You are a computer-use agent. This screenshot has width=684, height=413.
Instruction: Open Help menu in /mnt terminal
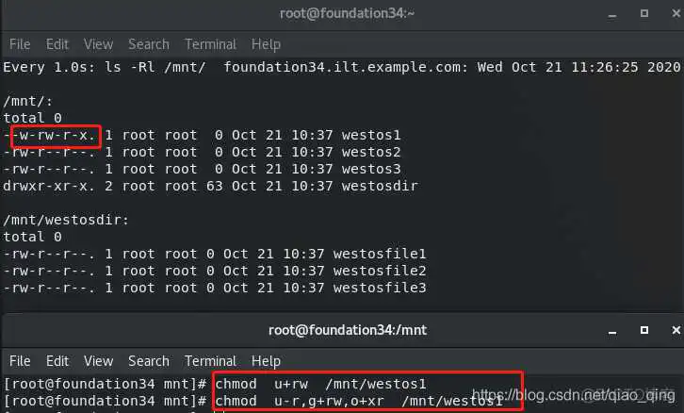tap(266, 361)
